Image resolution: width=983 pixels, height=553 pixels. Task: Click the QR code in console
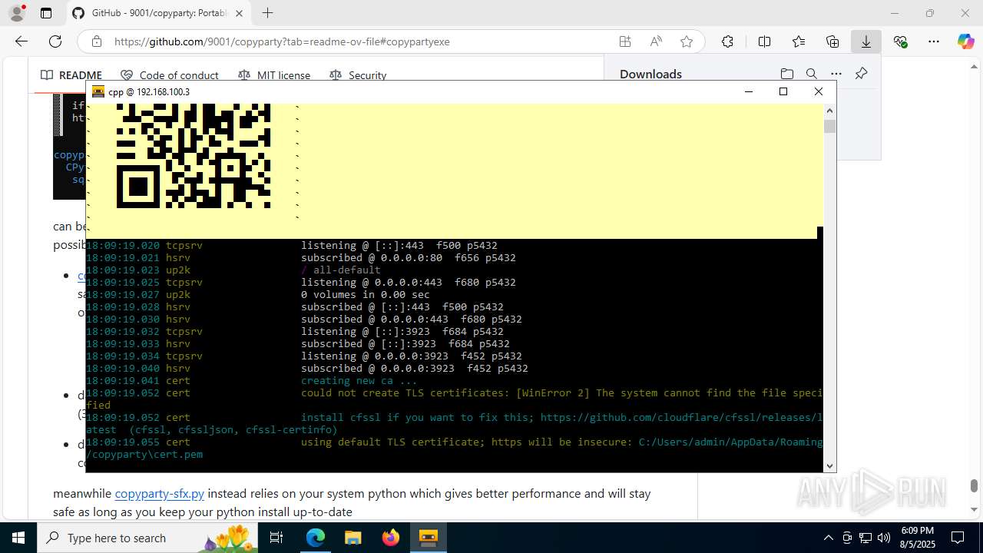pyautogui.click(x=194, y=156)
